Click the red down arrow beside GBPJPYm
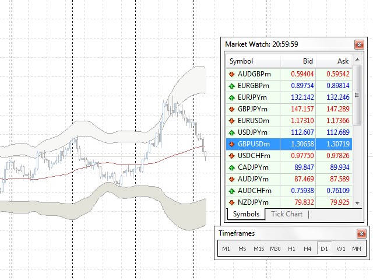The image size is (373, 280). point(231,109)
